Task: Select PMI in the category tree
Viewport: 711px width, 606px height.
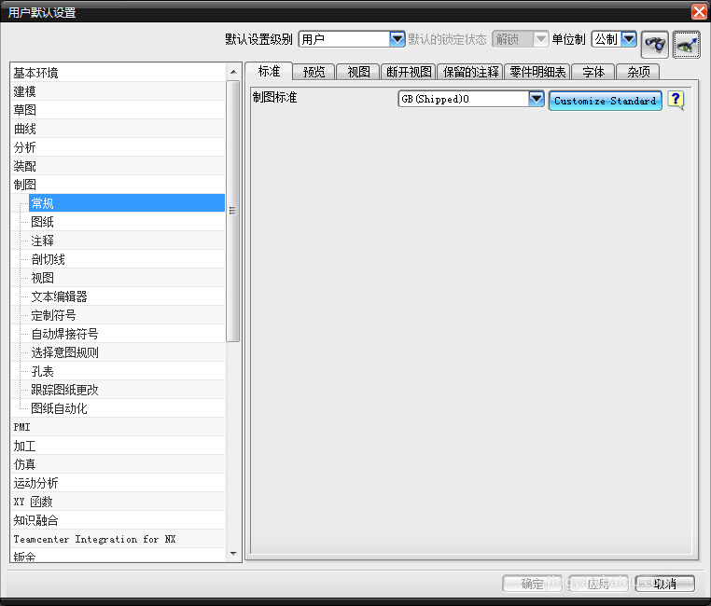Action: click(118, 427)
